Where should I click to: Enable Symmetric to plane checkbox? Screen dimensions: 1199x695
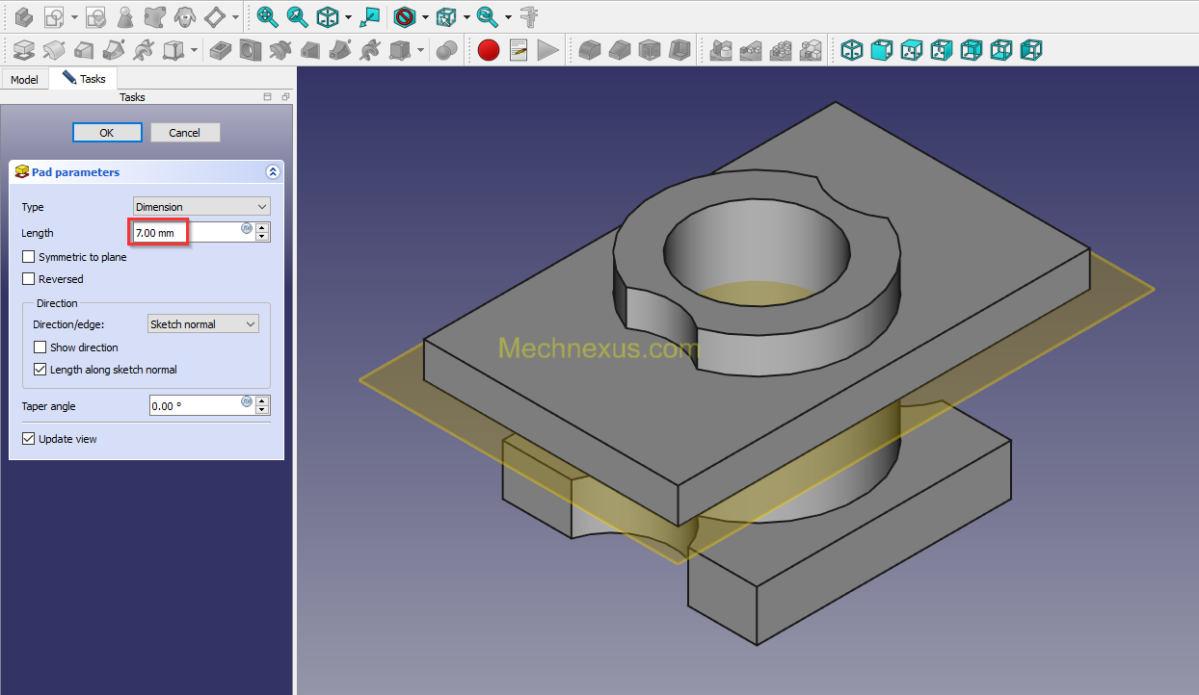(29, 257)
